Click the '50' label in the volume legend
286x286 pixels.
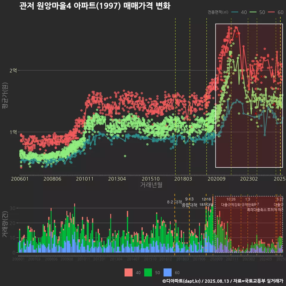pyautogui.click(x=158, y=273)
